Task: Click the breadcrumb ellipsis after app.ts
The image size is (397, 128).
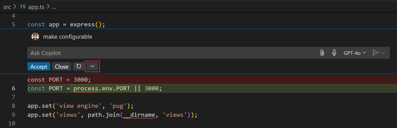Action: click(x=54, y=7)
